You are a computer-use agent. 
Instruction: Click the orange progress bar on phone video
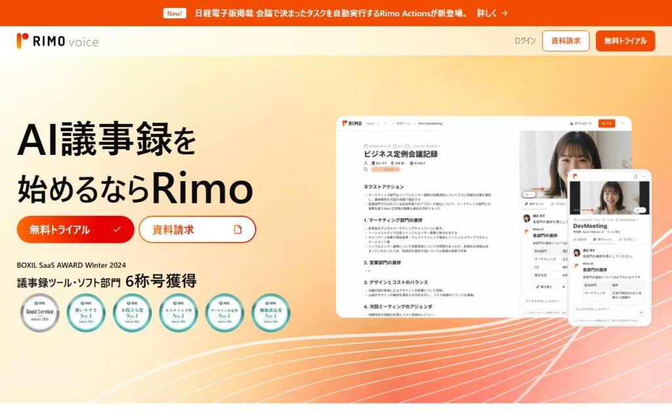[x=587, y=210]
